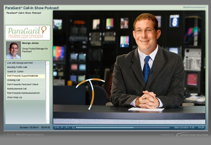Viewport: 211px width, 145px height.
Task: Select Reimbursement Call chapter
Action: click(26, 89)
